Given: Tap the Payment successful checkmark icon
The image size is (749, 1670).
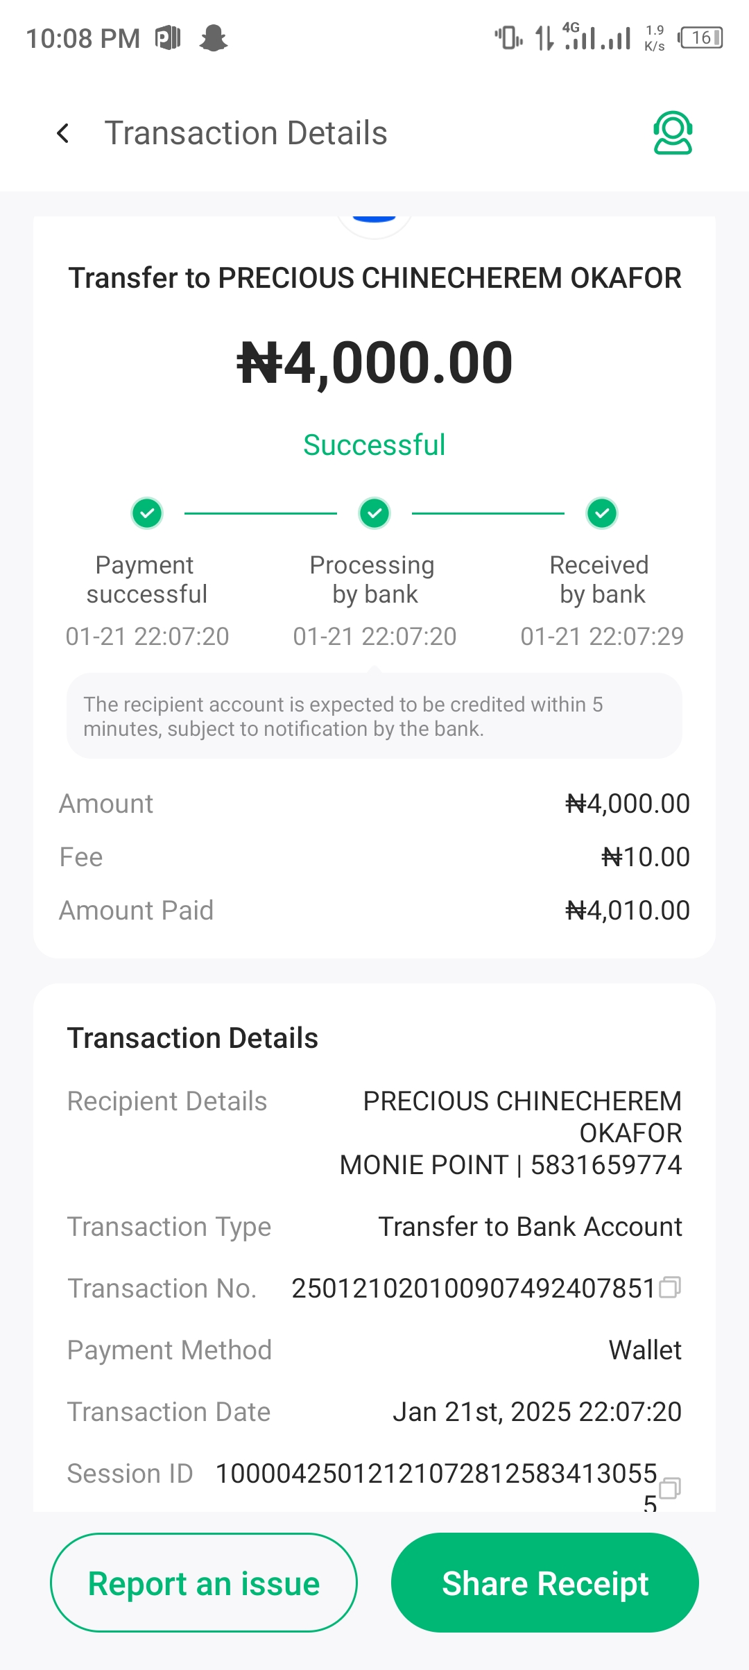Looking at the screenshot, I should coord(147,514).
